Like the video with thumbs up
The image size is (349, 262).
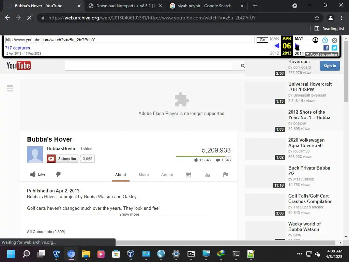[x=38, y=174]
